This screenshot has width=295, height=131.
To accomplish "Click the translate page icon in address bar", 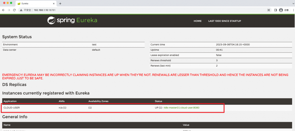I will point(269,10).
